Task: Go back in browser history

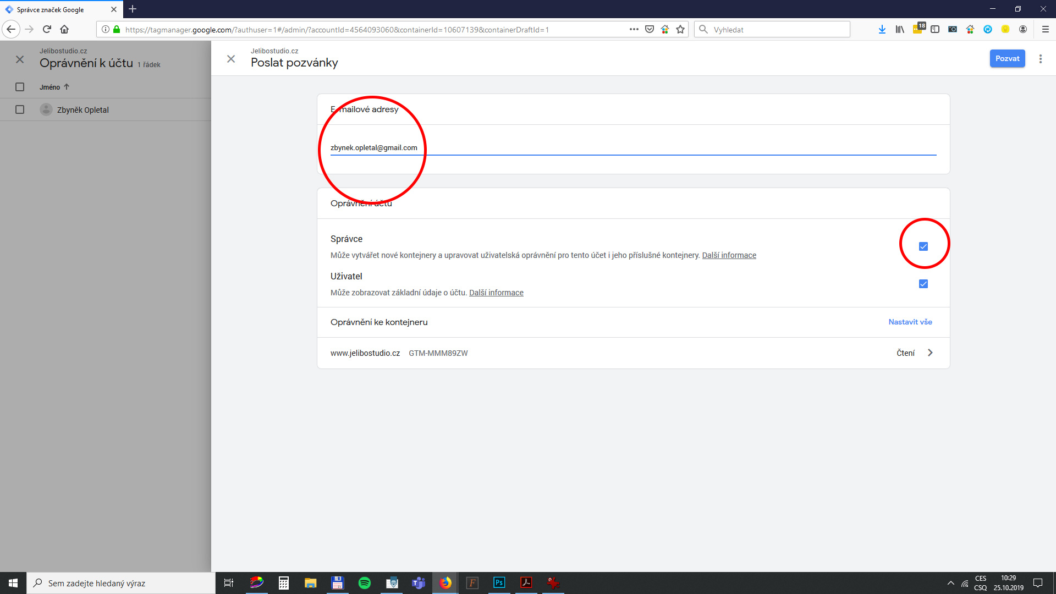Action: [11, 29]
